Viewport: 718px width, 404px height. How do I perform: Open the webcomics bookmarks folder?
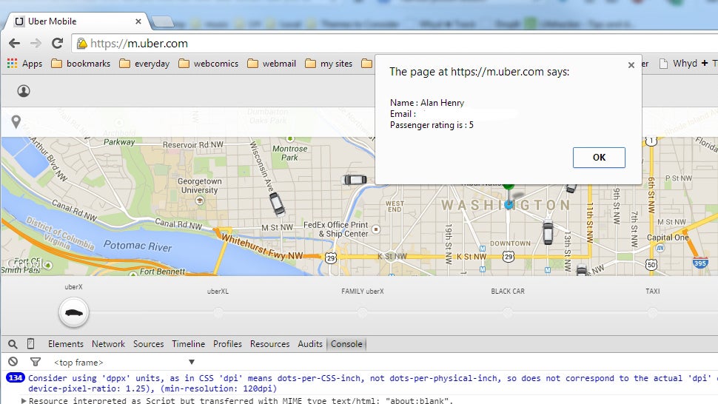[209, 64]
